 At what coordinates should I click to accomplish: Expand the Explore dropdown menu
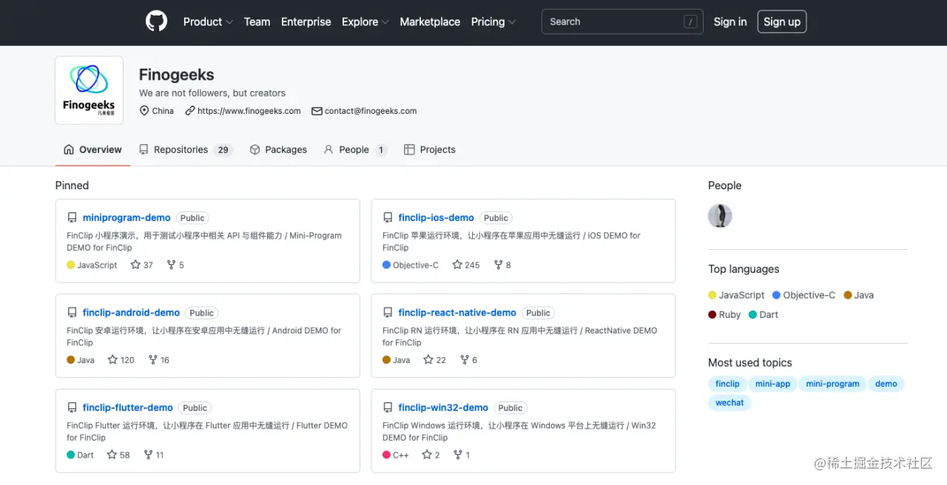tap(365, 22)
